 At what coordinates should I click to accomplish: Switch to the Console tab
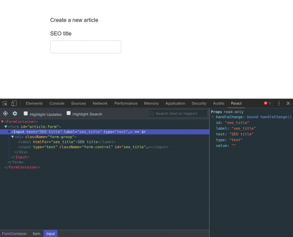tap(57, 103)
